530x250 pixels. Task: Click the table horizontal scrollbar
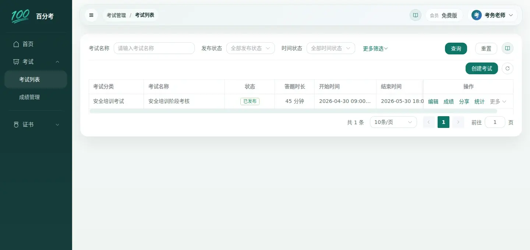[x=293, y=111]
